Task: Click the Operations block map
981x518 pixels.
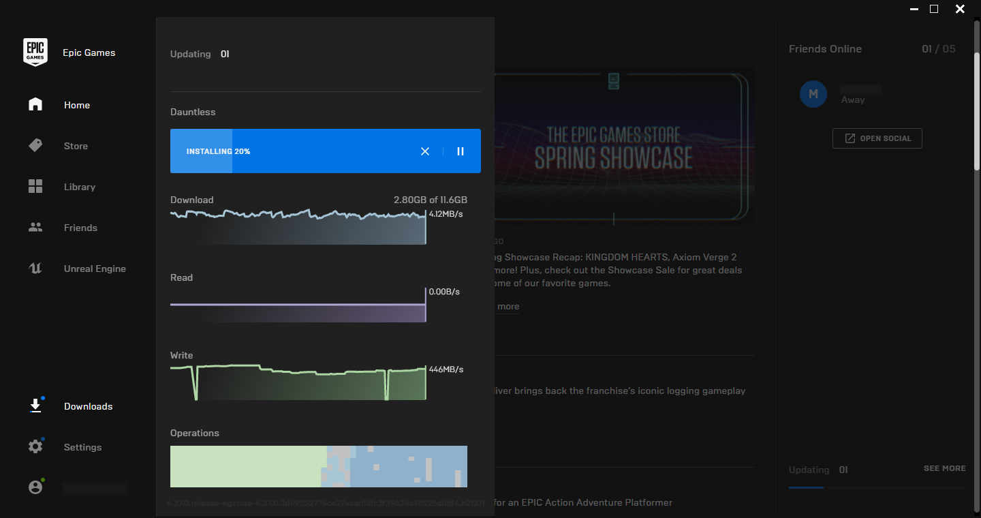Action: point(319,466)
